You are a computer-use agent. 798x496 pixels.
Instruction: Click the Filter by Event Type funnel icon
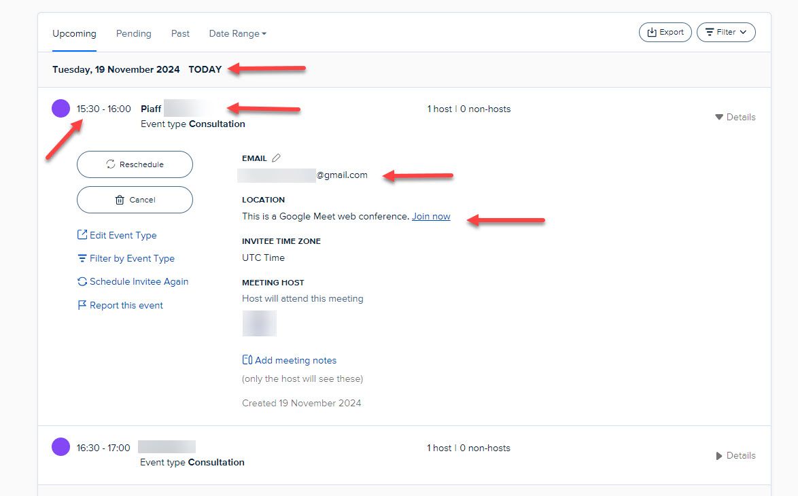tap(83, 258)
